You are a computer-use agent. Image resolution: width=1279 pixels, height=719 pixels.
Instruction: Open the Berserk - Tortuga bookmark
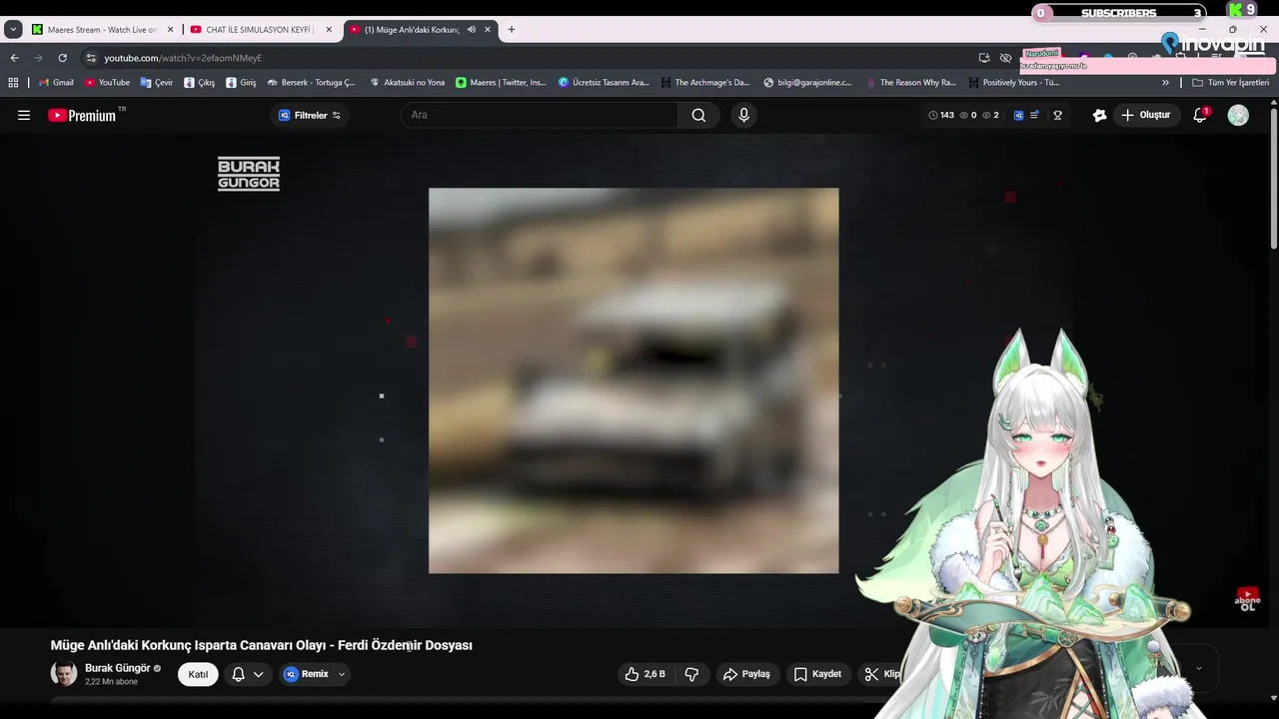(311, 83)
